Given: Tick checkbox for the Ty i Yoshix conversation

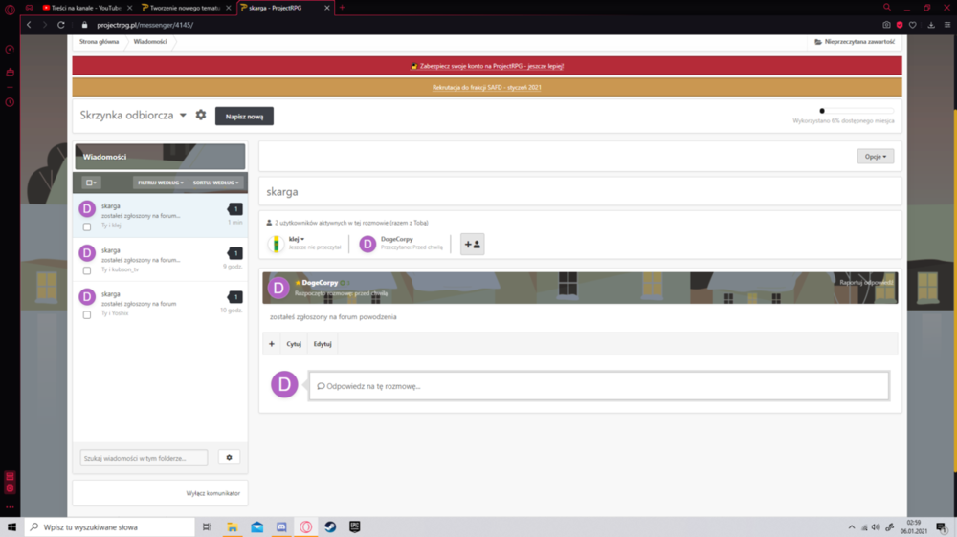Looking at the screenshot, I should click(87, 315).
